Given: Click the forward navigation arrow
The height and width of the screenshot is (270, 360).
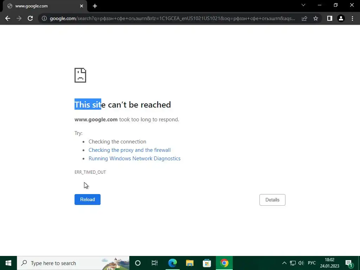Looking at the screenshot, I should 19,18.
